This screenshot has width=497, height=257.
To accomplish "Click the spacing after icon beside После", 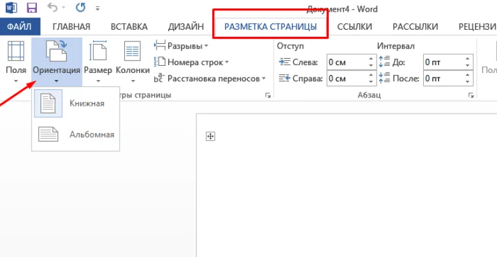I will click(x=384, y=77).
